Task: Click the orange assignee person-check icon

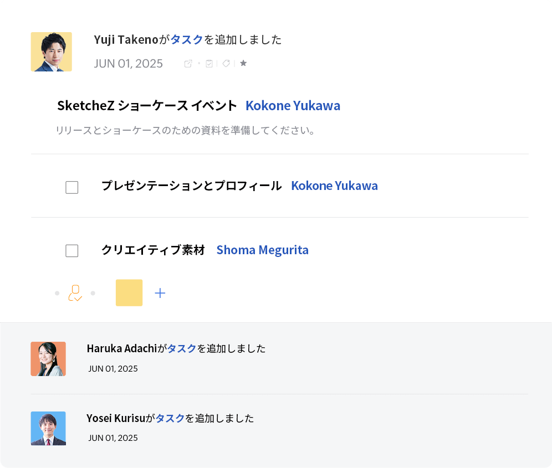Action: click(x=75, y=293)
